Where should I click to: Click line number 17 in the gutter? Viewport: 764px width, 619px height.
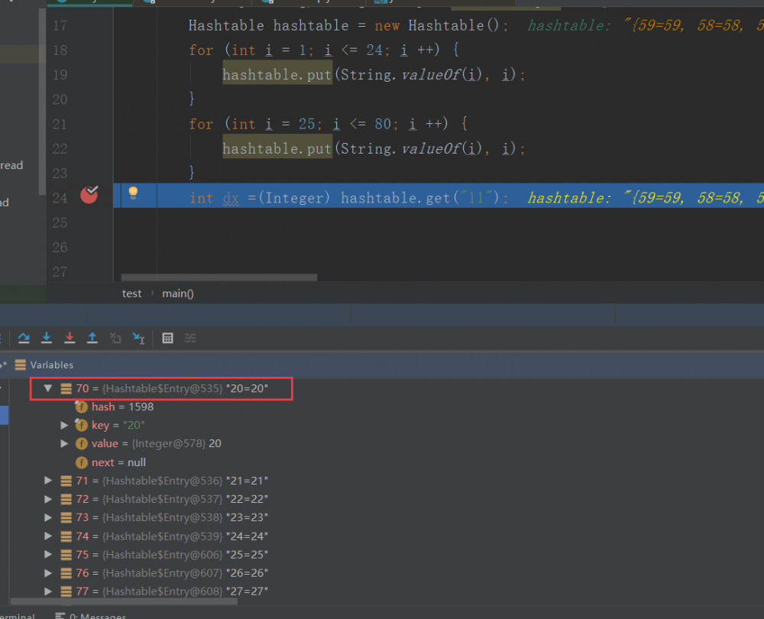click(x=60, y=25)
